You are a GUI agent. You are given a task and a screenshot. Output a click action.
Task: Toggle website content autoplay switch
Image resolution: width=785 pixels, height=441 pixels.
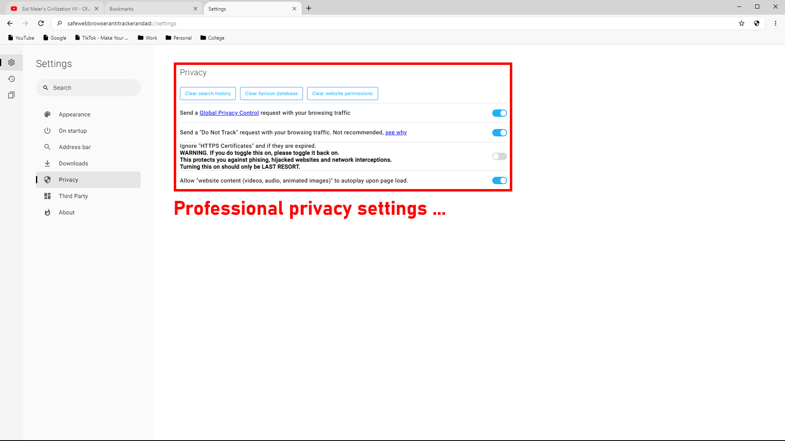pyautogui.click(x=499, y=180)
